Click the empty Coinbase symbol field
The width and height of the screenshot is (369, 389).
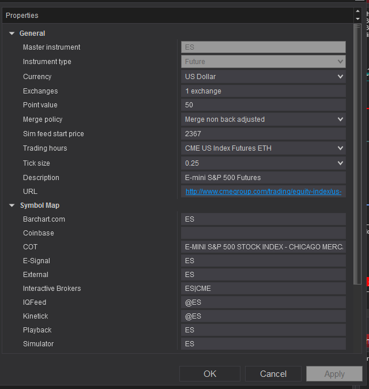(263, 233)
